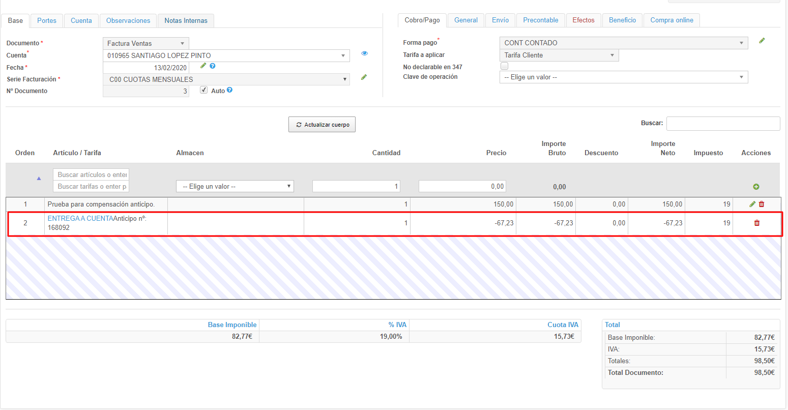The image size is (788, 410).
Task: Open the Tarifa Cliente dropdown
Action: click(x=559, y=55)
